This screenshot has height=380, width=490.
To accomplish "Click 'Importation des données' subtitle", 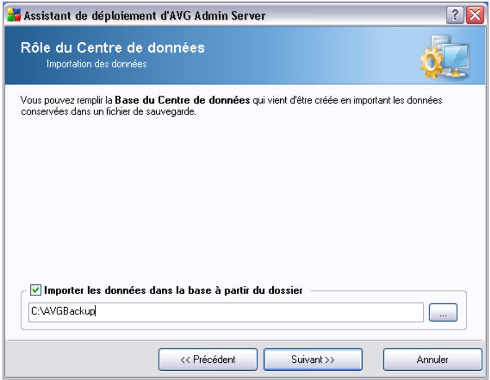I will point(97,64).
